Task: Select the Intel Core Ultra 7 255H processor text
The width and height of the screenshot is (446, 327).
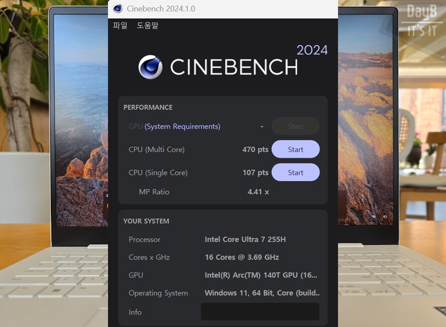Action: tap(245, 240)
